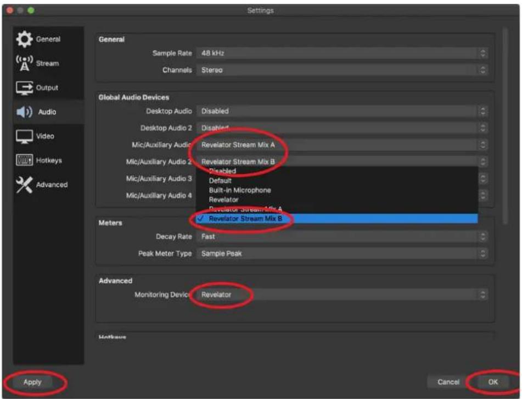Open the Channels dropdown
This screenshot has height=399, width=522.
tap(342, 70)
